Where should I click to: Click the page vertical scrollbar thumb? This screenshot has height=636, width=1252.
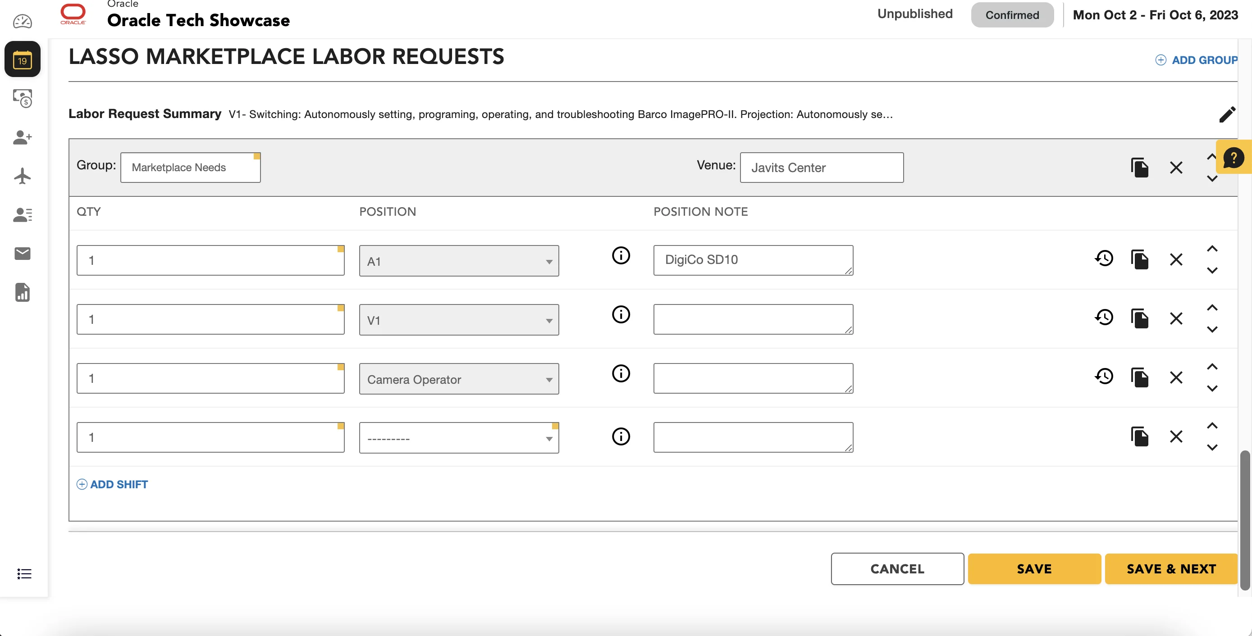(1245, 520)
